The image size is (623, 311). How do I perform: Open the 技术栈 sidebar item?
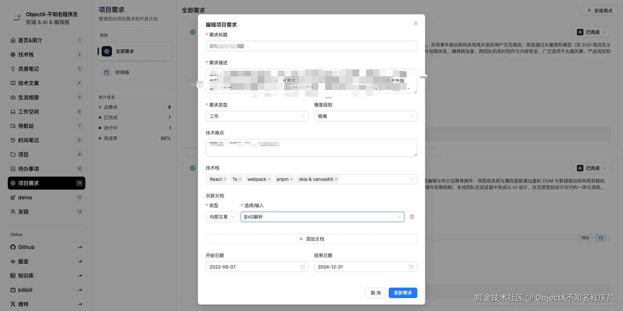tap(46, 55)
